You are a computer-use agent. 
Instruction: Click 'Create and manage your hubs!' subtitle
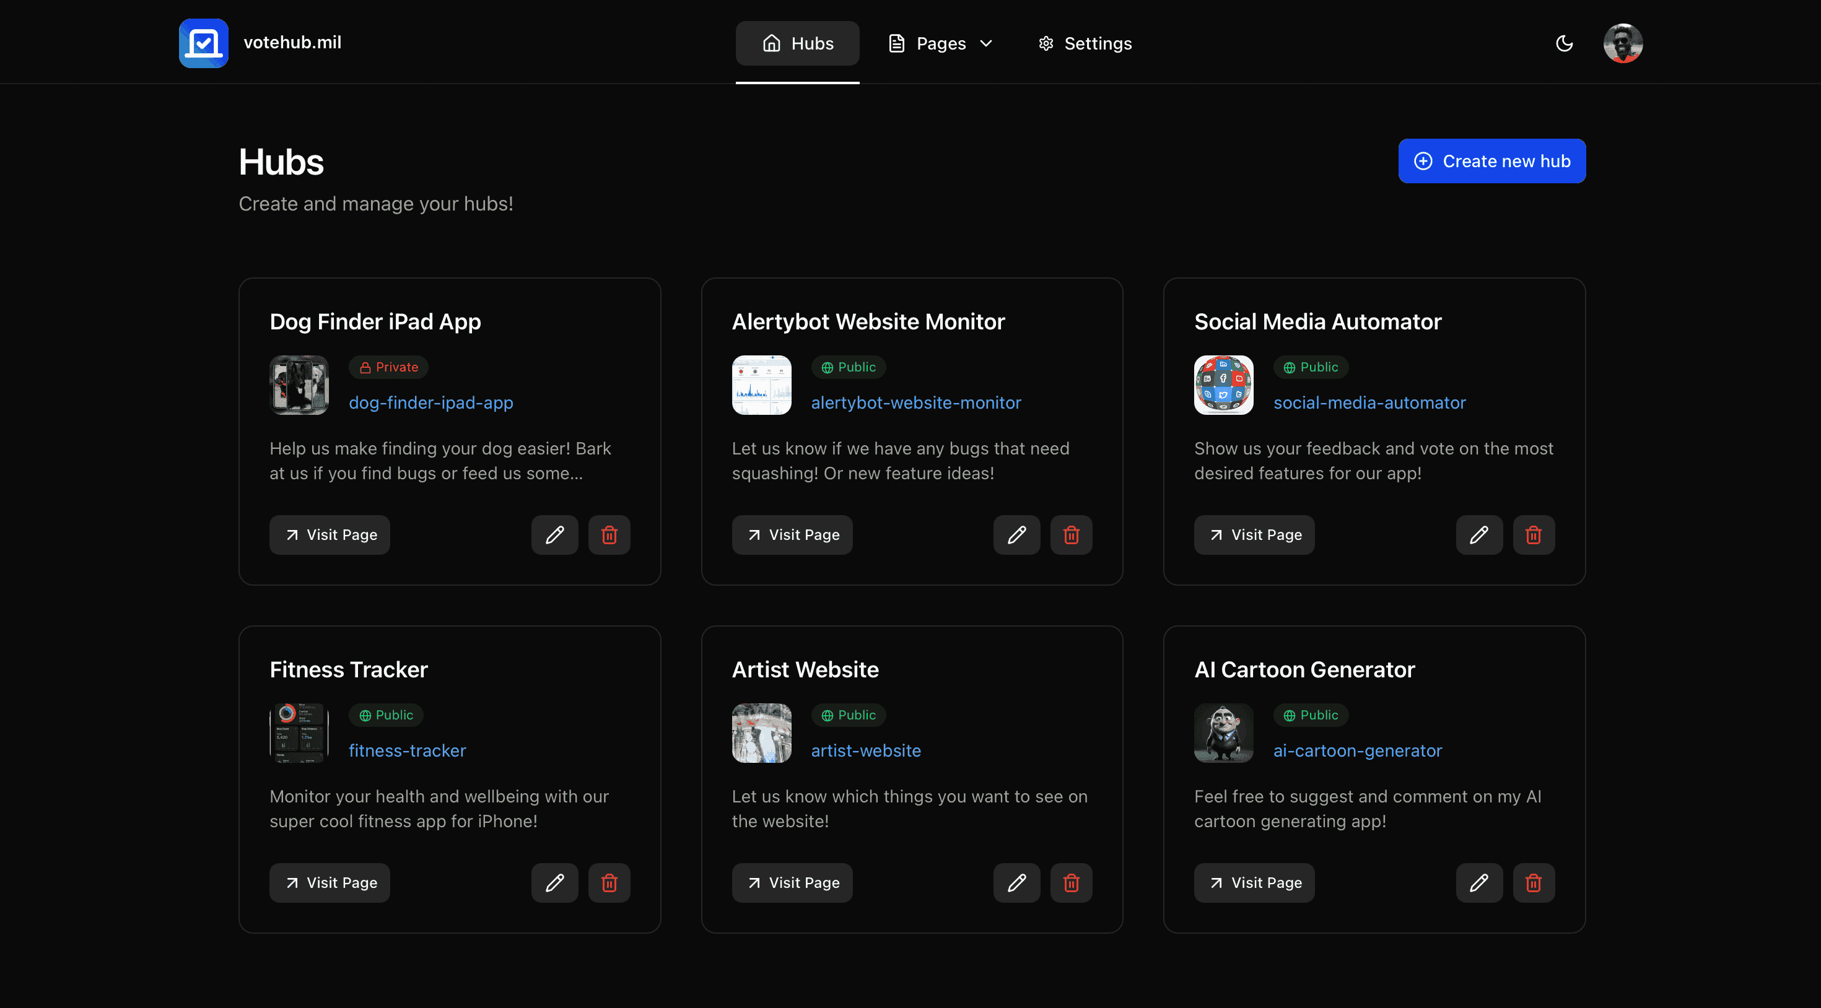(375, 204)
